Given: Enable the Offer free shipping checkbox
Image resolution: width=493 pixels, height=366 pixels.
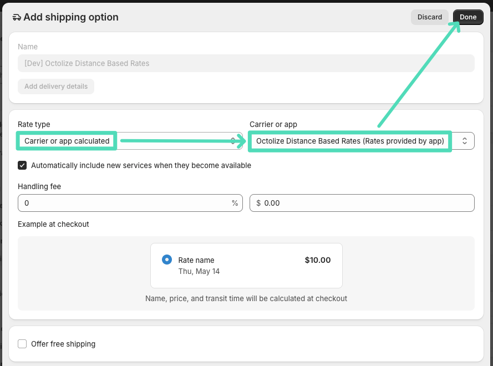Looking at the screenshot, I should [22, 344].
